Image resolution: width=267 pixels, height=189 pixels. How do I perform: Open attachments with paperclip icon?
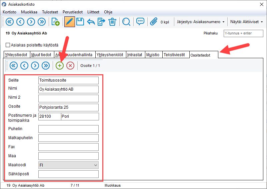click(154, 22)
